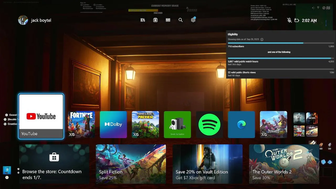Image resolution: width=336 pixels, height=189 pixels.
Task: Launch the Minecraft Preview tile
Action: pos(145,124)
